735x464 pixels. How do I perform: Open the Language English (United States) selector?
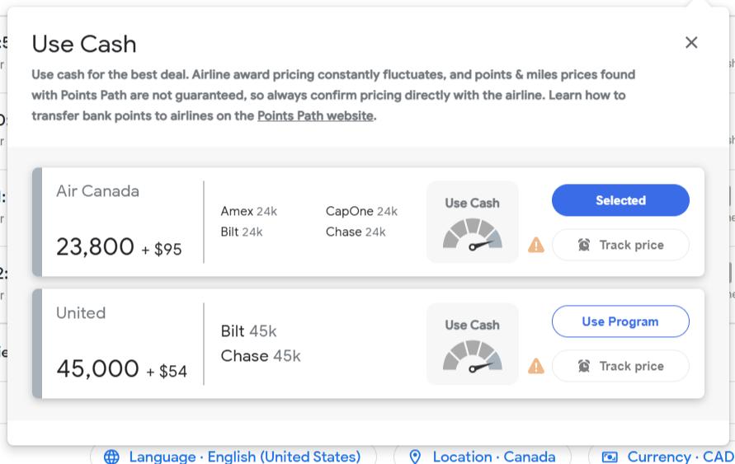(244, 457)
